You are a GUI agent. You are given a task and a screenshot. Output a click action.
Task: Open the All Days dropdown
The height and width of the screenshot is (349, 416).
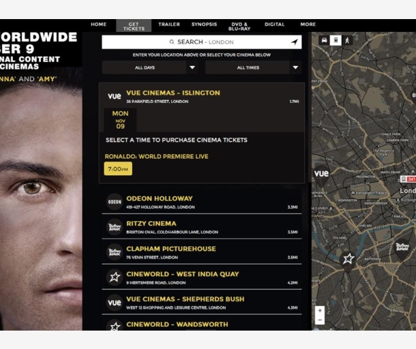coord(150,67)
